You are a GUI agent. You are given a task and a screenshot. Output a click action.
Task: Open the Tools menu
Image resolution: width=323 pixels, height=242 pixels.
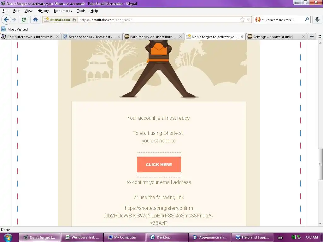[x=81, y=11]
